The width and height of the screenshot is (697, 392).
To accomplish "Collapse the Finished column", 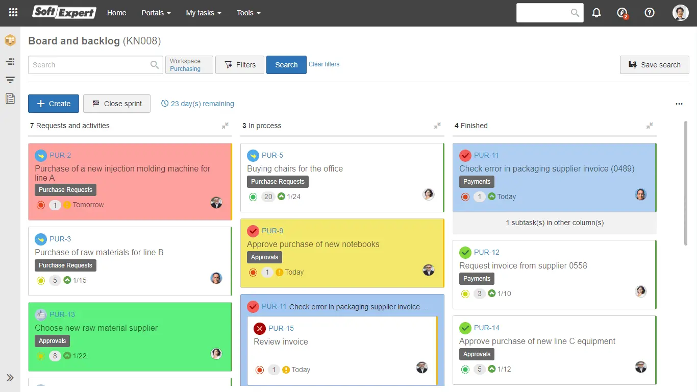I will pyautogui.click(x=650, y=125).
